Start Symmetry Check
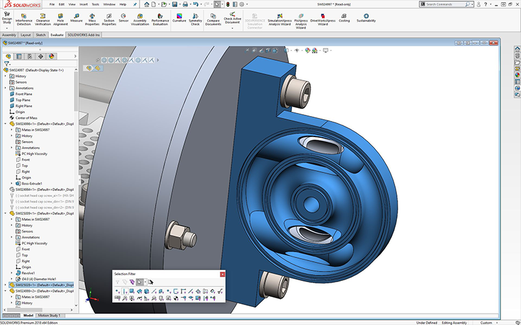521x325 pixels. [195, 20]
